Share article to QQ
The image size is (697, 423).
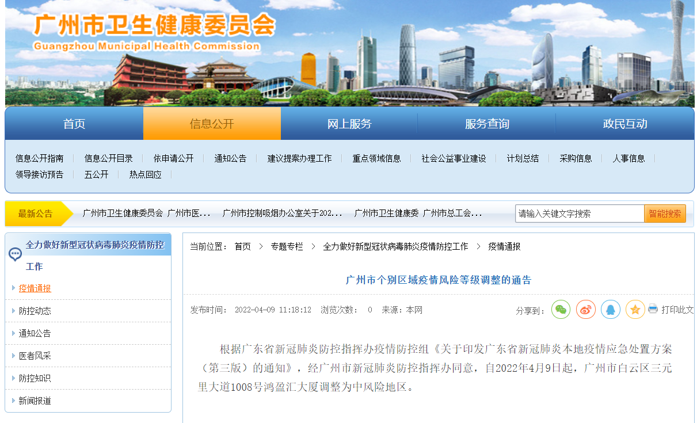click(610, 310)
